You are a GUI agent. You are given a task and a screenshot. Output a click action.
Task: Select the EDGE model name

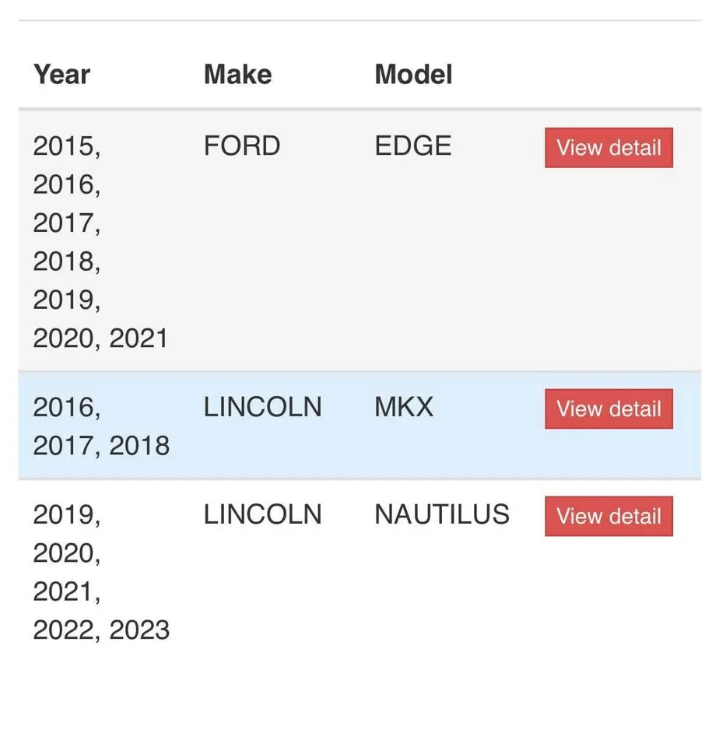pyautogui.click(x=413, y=146)
